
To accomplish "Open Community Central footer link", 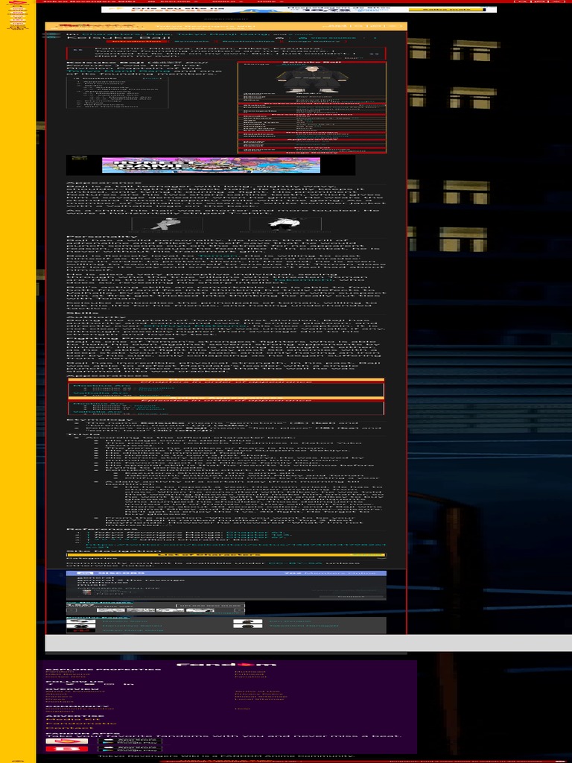I will (x=79, y=709).
